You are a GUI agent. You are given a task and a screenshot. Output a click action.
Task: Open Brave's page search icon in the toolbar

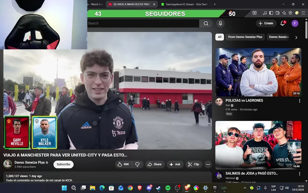click(x=254, y=13)
